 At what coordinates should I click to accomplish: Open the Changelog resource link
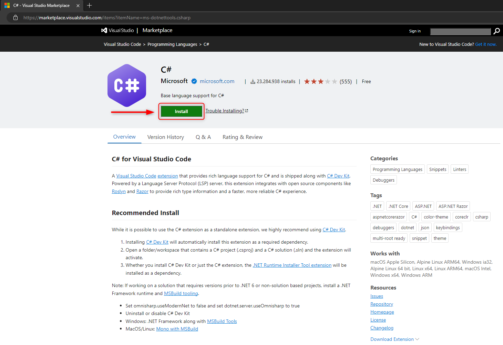point(382,328)
